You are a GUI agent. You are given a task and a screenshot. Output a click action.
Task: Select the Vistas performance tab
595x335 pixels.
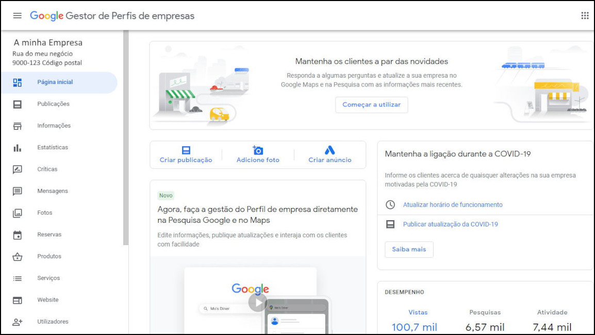tap(418, 313)
